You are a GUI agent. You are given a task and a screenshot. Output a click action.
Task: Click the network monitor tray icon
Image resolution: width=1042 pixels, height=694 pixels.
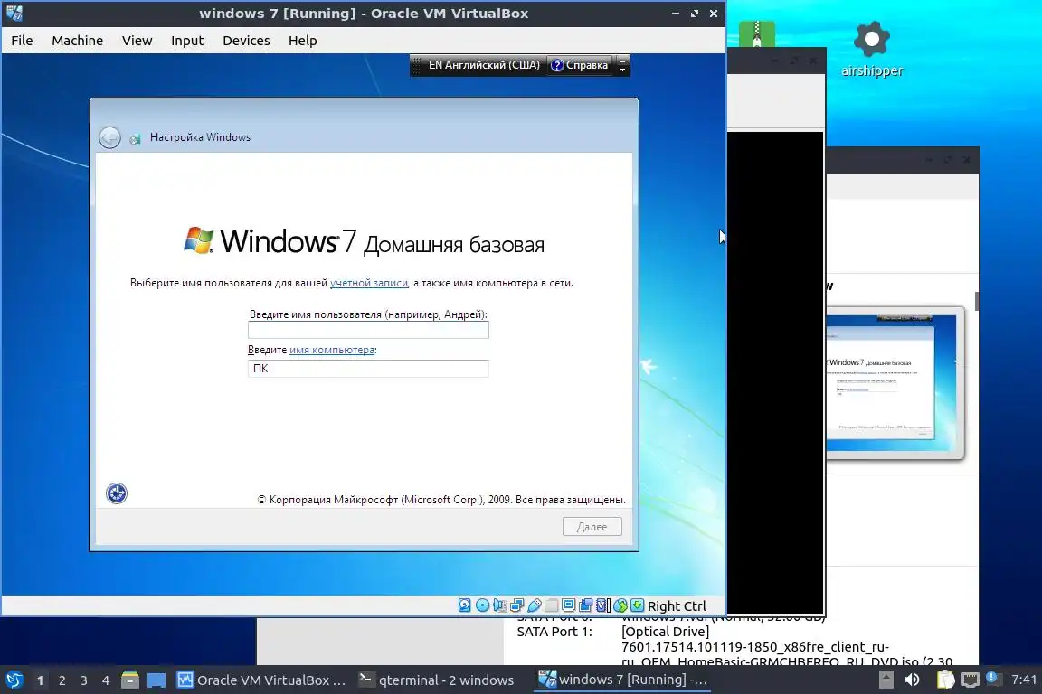pyautogui.click(x=971, y=680)
